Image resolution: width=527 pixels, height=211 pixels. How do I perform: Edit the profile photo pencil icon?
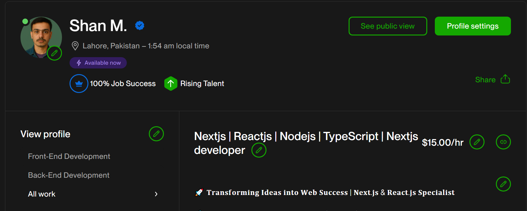point(54,53)
